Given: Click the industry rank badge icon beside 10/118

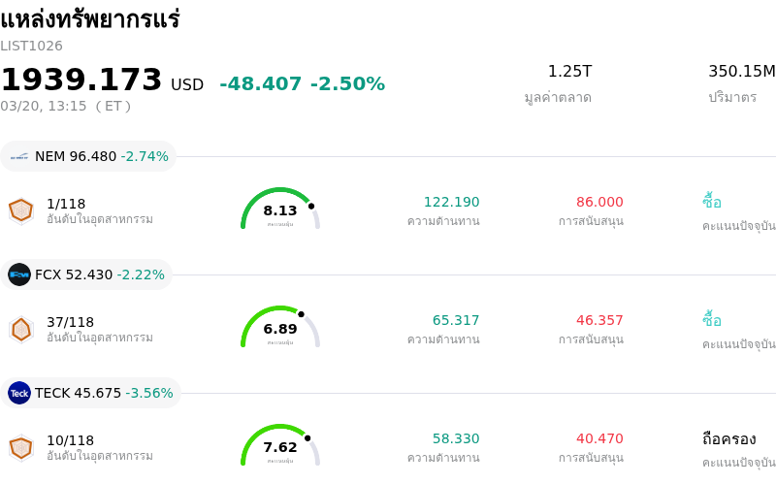Looking at the screenshot, I should [21, 447].
